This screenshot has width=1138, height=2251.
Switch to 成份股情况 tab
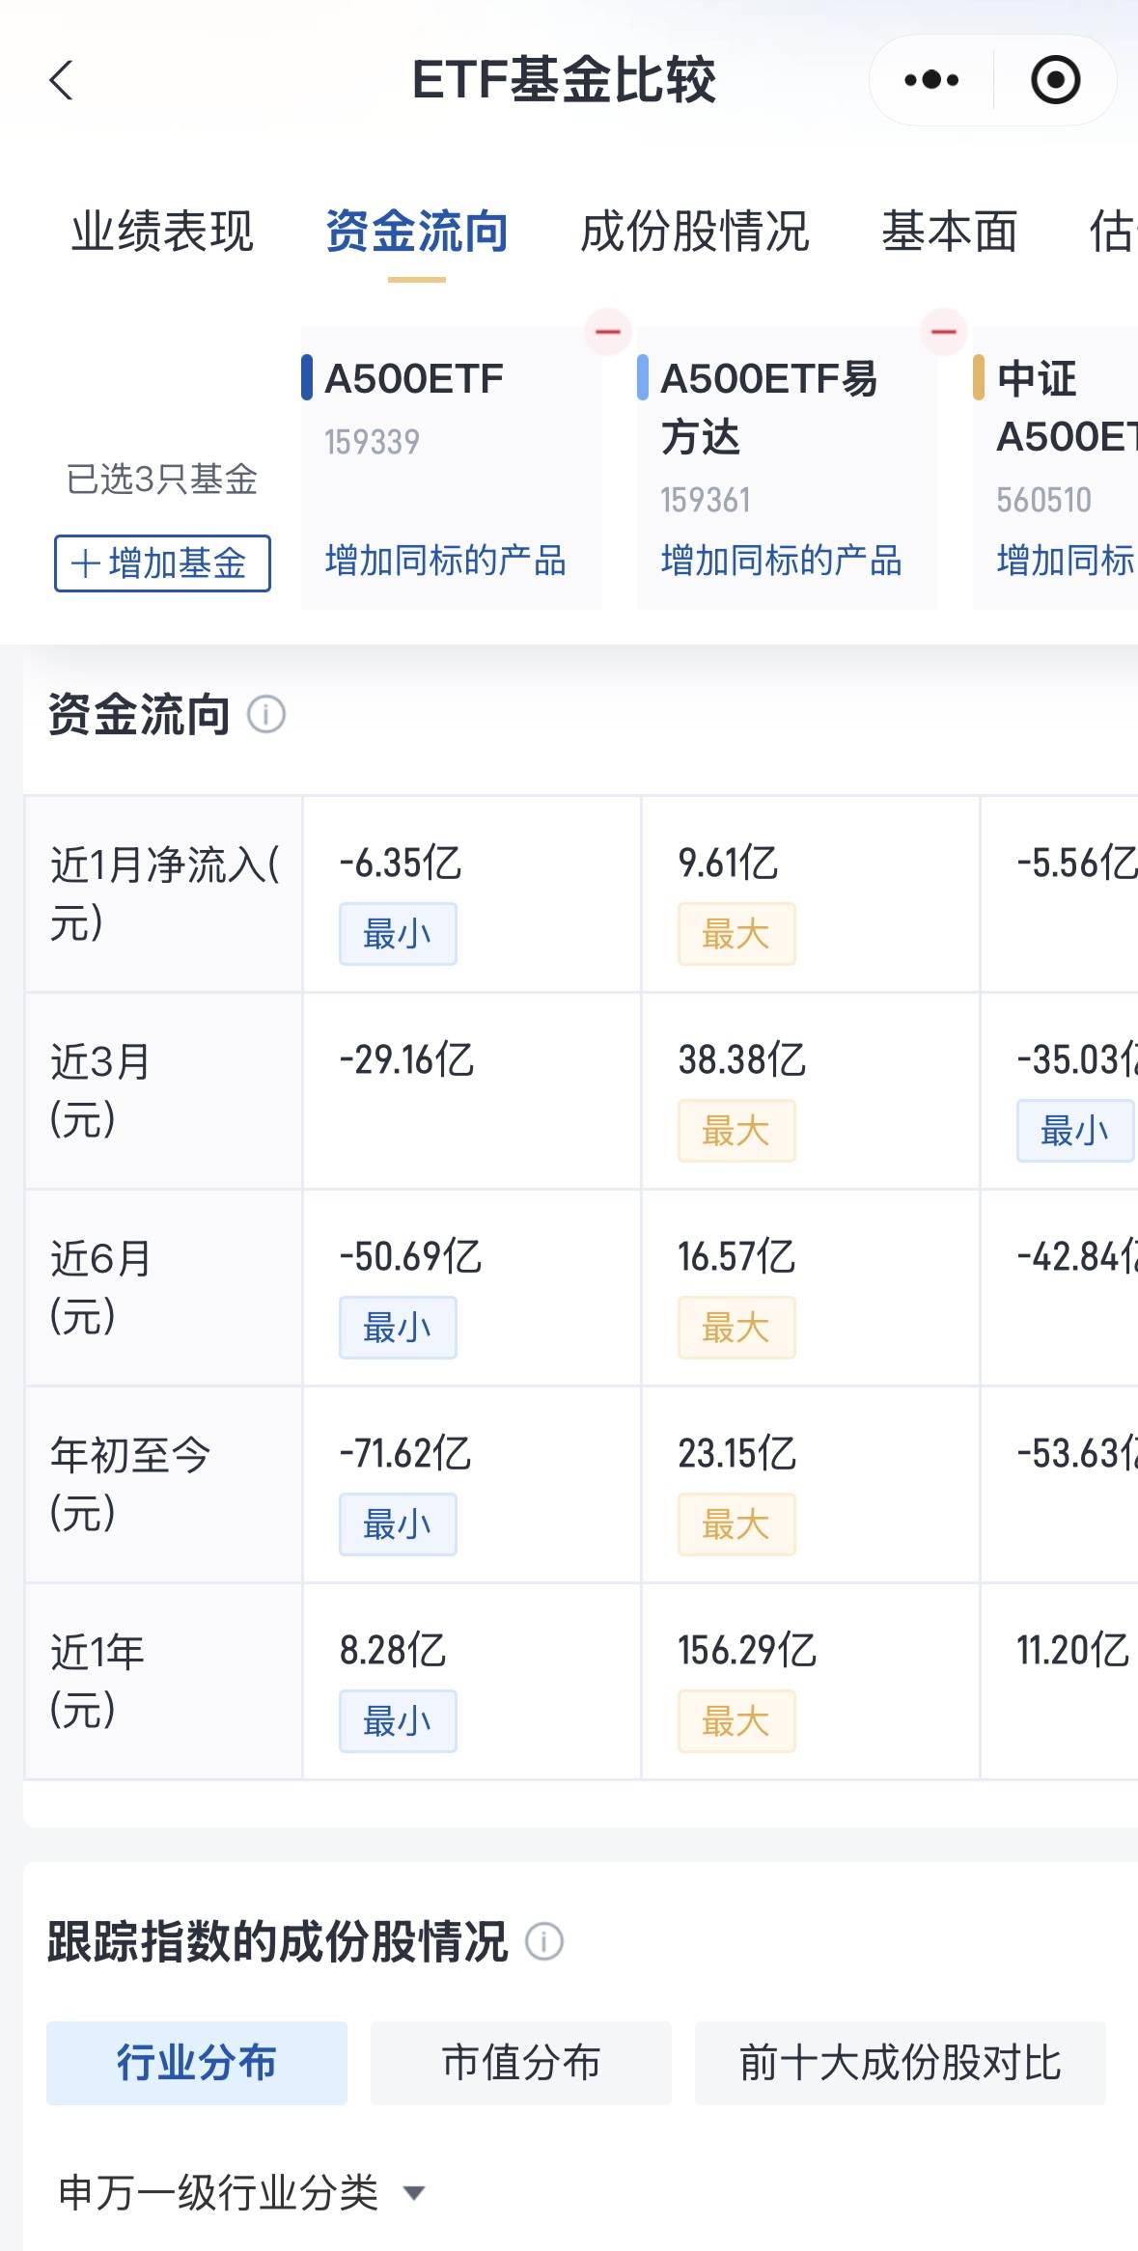[x=695, y=232]
